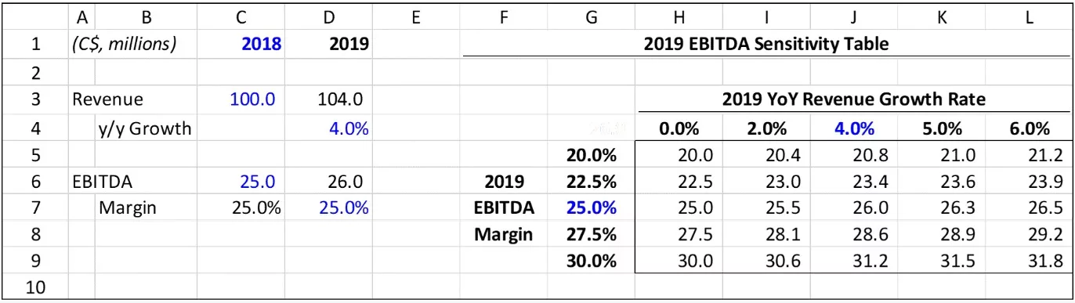Image resolution: width=1075 pixels, height=303 pixels.
Task: Select the 2019 YoY Revenue Growth Rate heading
Action: click(x=853, y=99)
